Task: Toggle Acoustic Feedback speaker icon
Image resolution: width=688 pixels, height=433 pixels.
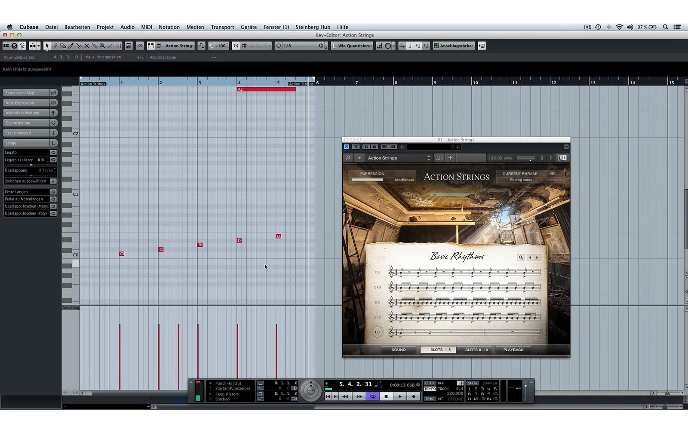Action: tap(22, 46)
